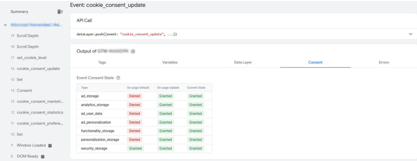Click the Denied default badge for analytics_storage

(x=134, y=105)
